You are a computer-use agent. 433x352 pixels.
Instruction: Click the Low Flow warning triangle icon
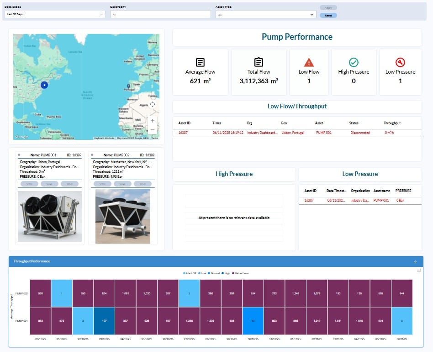tap(309, 63)
